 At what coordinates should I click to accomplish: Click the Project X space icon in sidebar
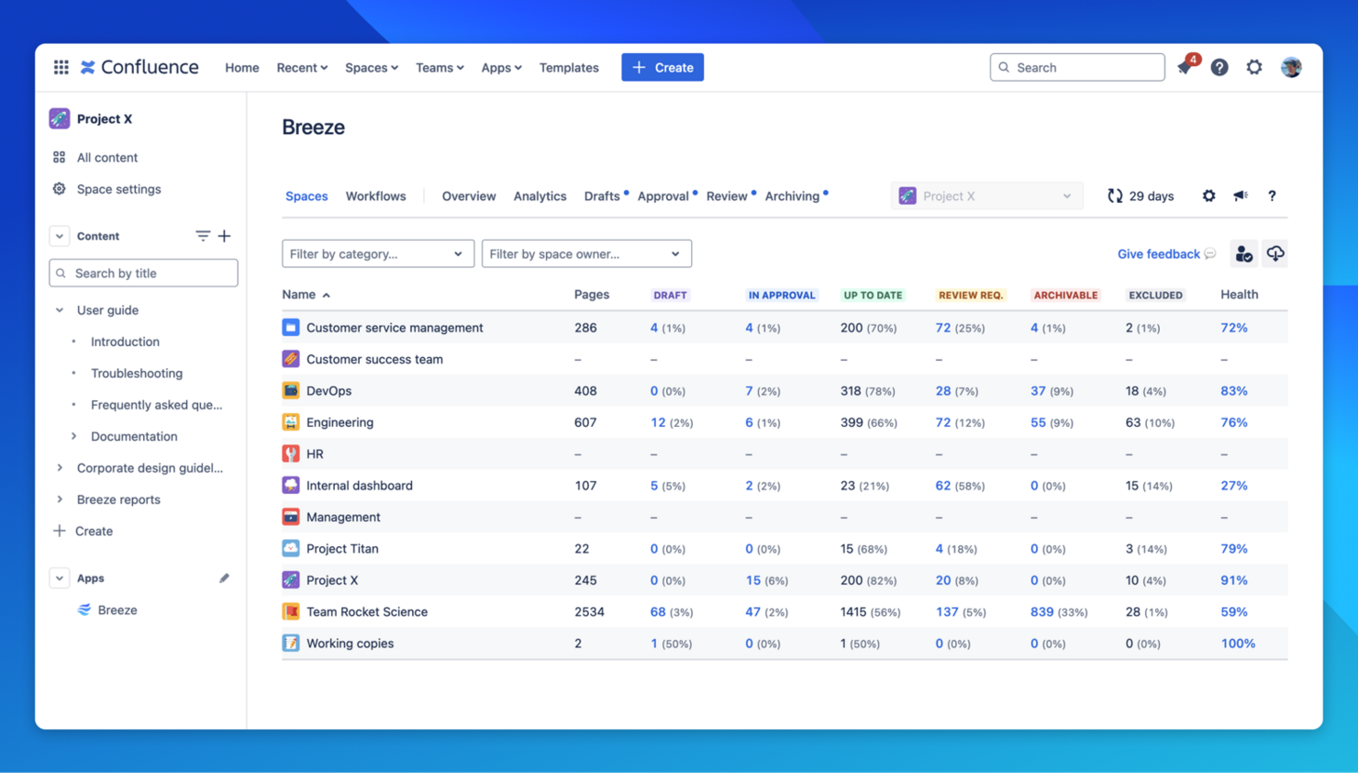(x=60, y=118)
